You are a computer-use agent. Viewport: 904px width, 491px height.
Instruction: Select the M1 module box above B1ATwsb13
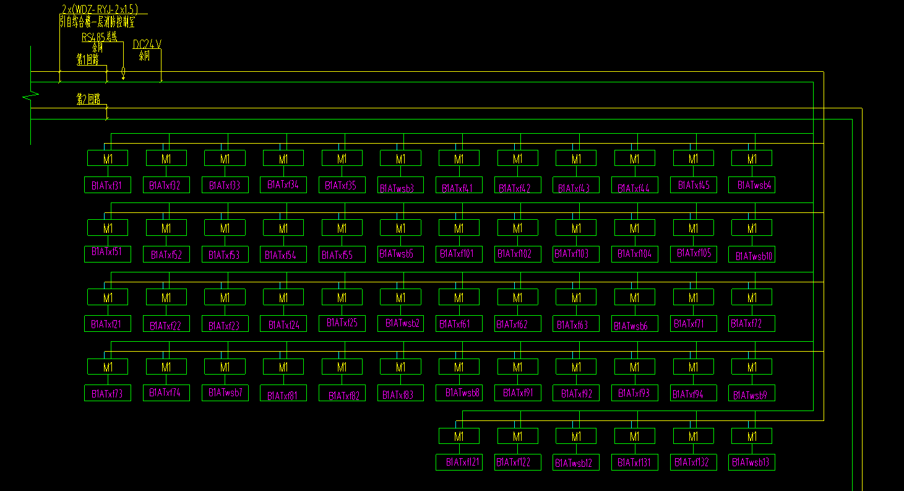pos(752,436)
